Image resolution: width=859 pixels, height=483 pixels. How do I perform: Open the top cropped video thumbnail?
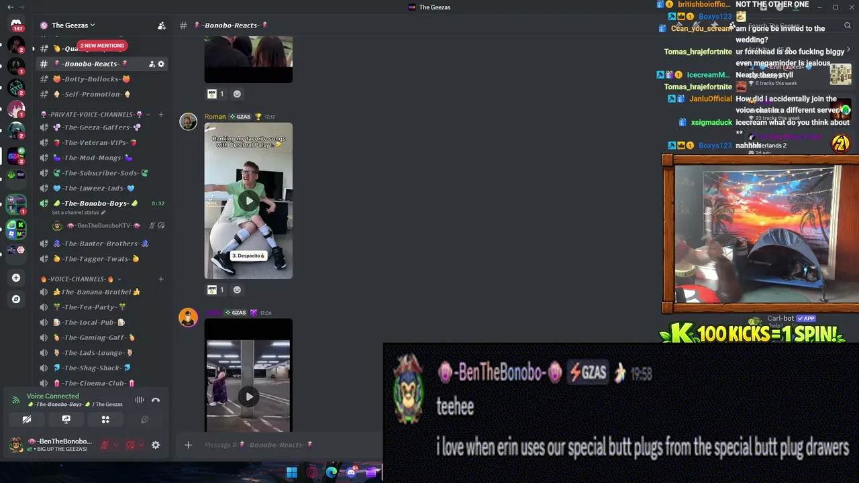[x=248, y=60]
